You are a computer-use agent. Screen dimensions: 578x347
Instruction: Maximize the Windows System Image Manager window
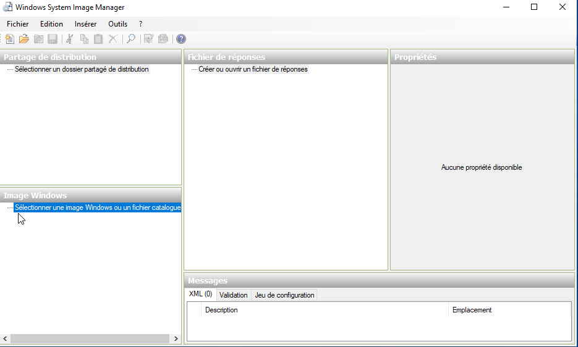pos(533,7)
